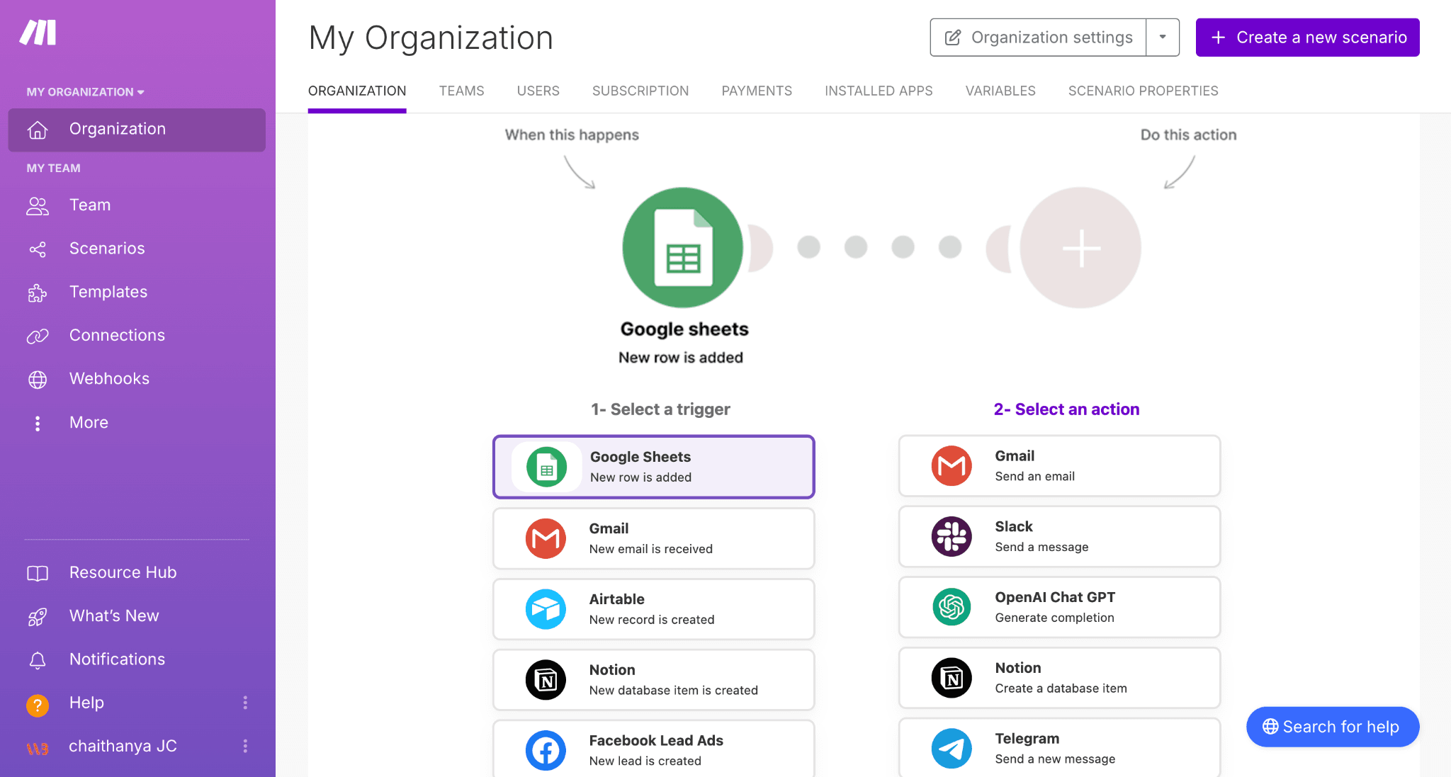The height and width of the screenshot is (777, 1451).
Task: Open Templates from the sidebar
Action: click(108, 292)
